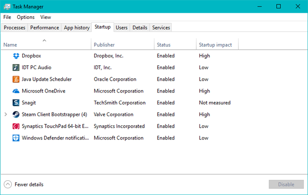The image size is (308, 195).
Task: Switch to the Services tab
Action: tap(161, 28)
